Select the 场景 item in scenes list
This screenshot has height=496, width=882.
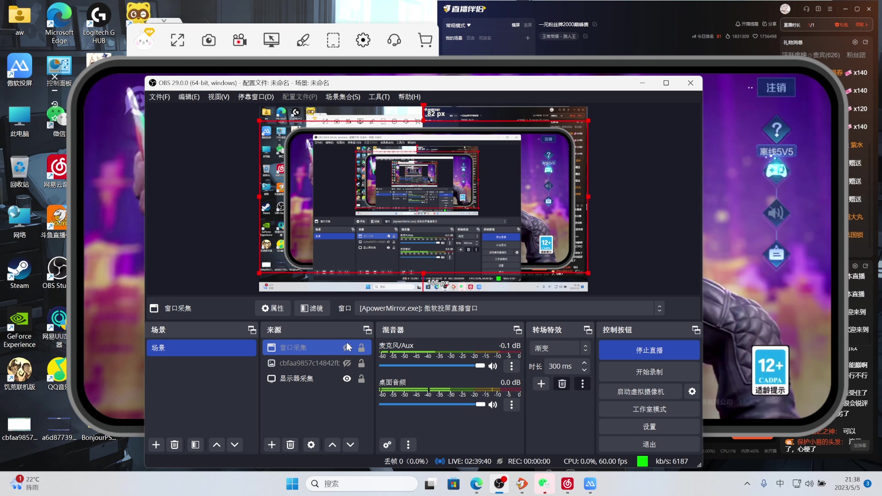pyautogui.click(x=201, y=348)
